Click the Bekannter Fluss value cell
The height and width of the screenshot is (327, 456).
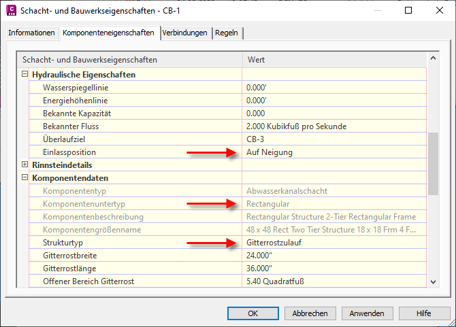coord(333,126)
